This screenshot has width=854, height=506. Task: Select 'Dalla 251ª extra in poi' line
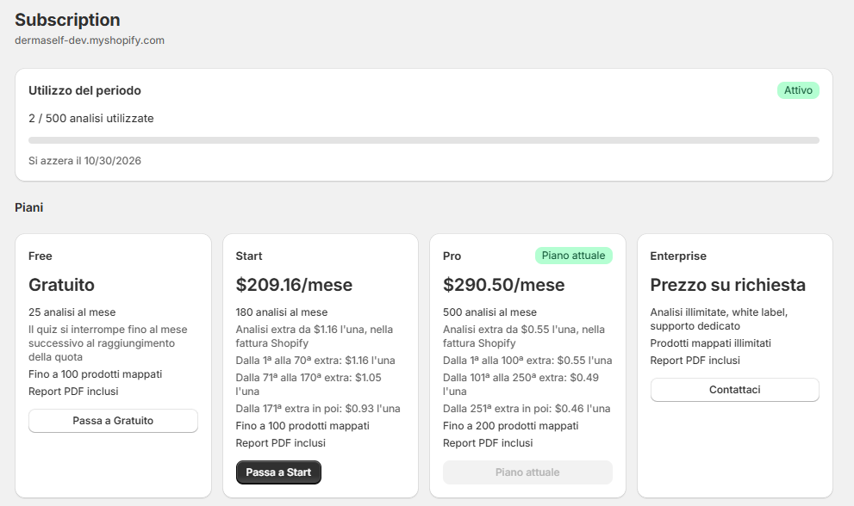point(527,409)
